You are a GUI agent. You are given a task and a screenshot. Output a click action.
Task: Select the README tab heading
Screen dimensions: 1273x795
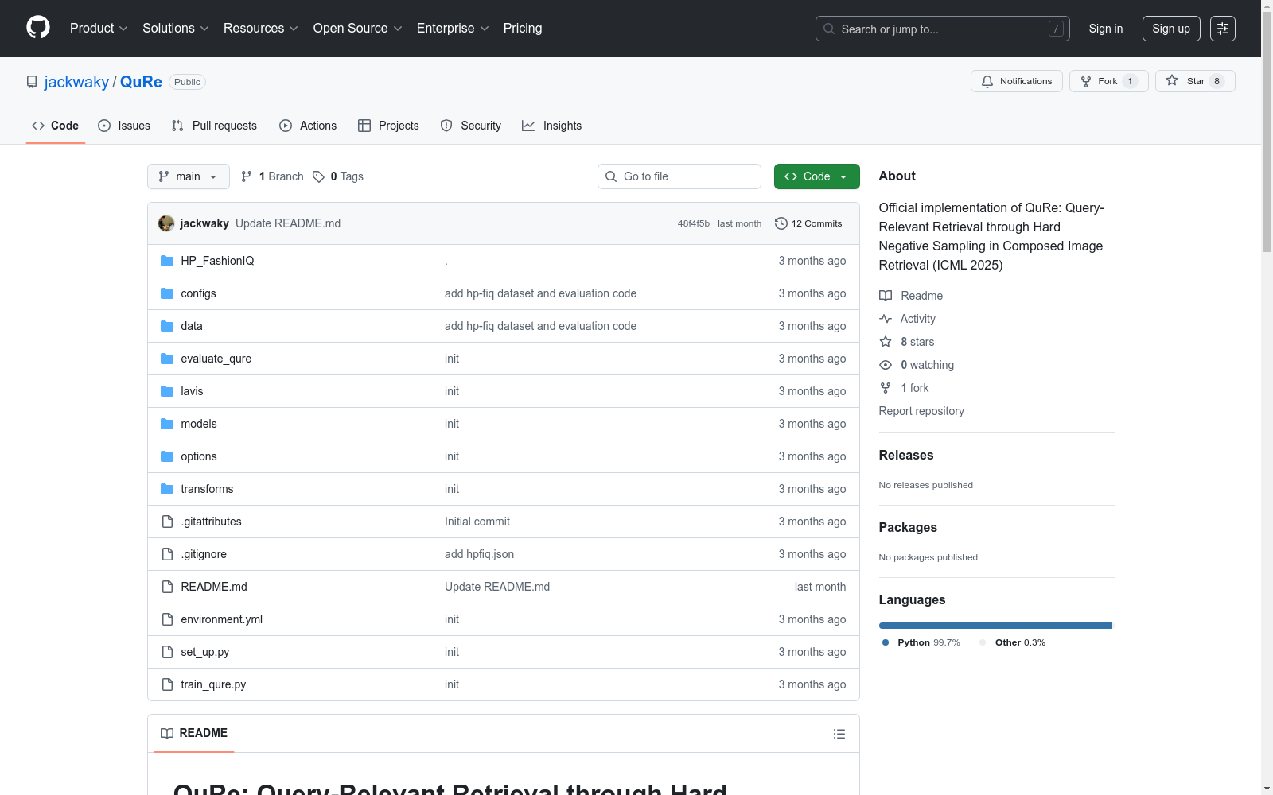click(x=194, y=733)
